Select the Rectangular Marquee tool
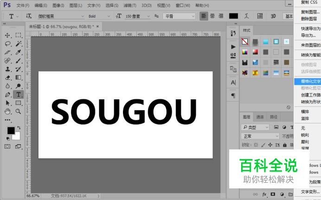321x200 pixels. pyautogui.click(x=18, y=35)
